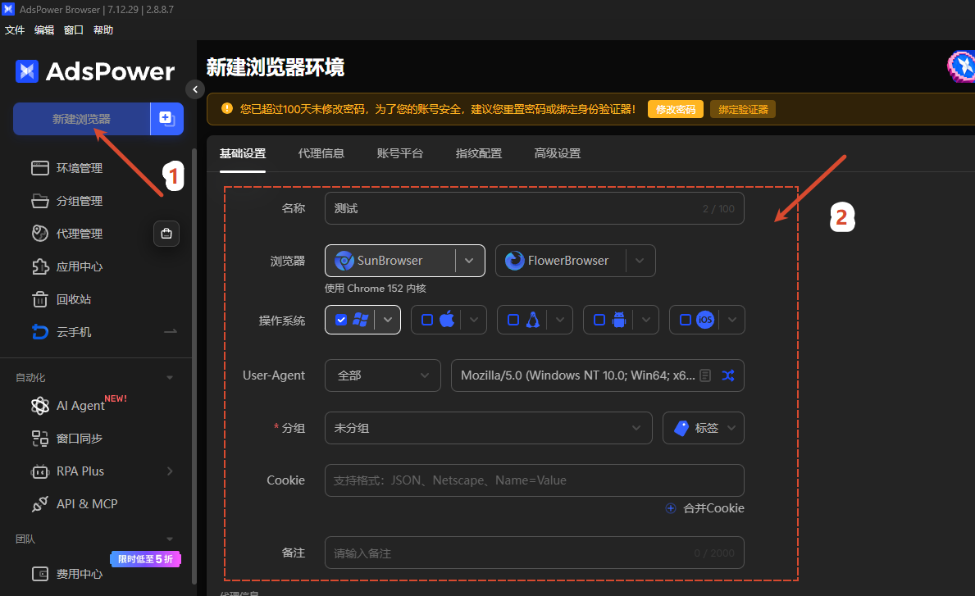Screen dimensions: 975x596
Task: Open AI Agent in the sidebar
Action: 80,406
